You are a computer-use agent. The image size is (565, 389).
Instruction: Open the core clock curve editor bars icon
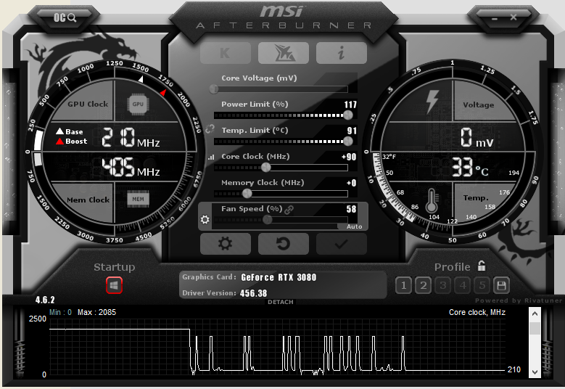point(211,157)
